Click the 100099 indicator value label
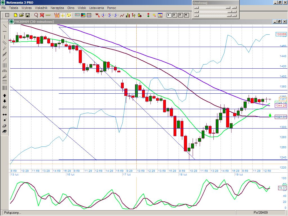This screenshot has height=216, width=288. pos(281,34)
